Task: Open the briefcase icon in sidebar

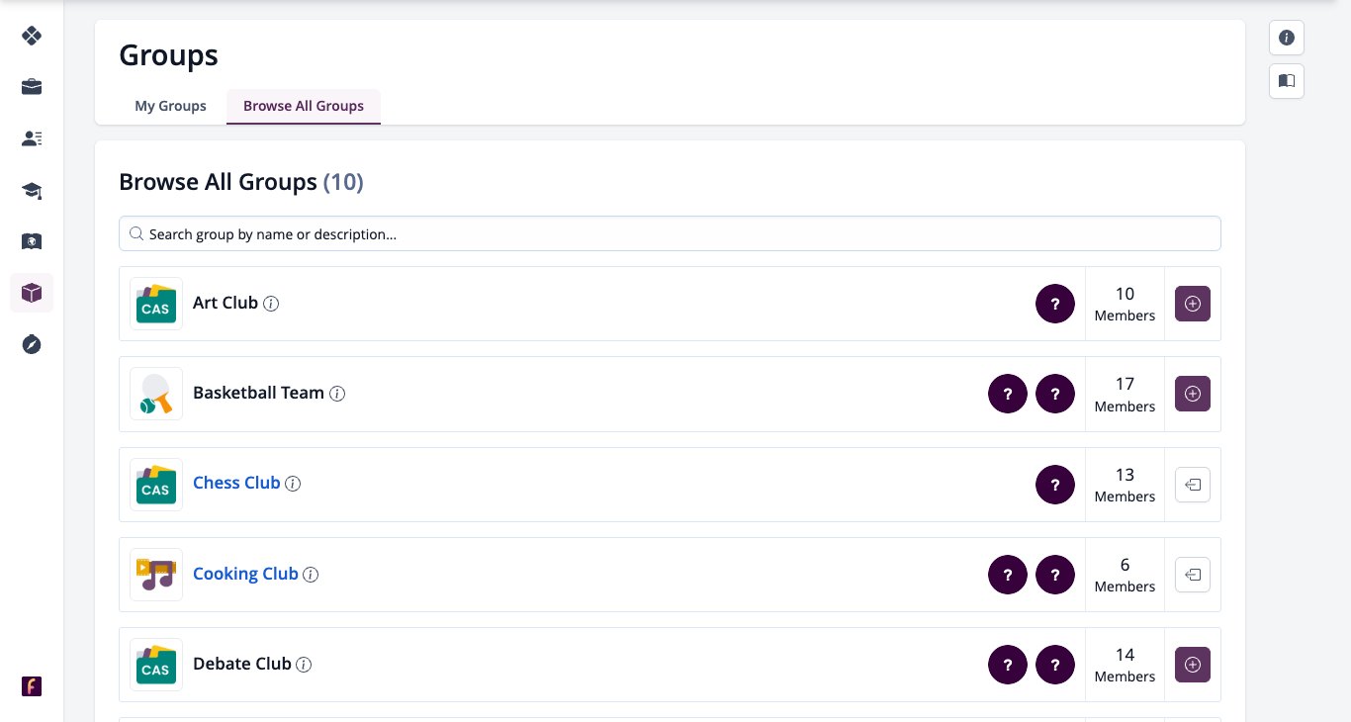Action: 32,87
